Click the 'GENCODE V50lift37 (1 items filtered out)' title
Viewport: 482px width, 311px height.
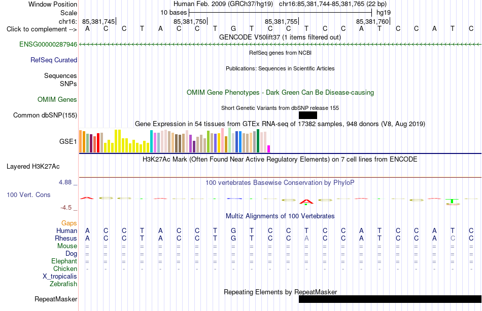tap(280, 37)
